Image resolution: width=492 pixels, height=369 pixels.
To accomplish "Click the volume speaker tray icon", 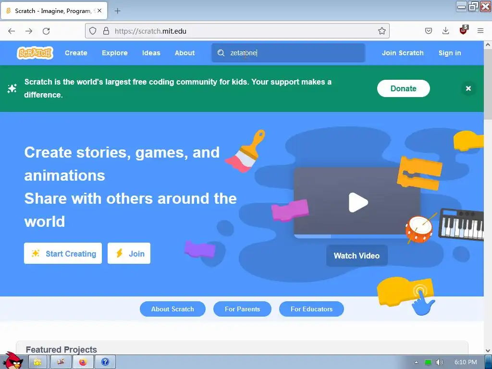I will pyautogui.click(x=440, y=362).
